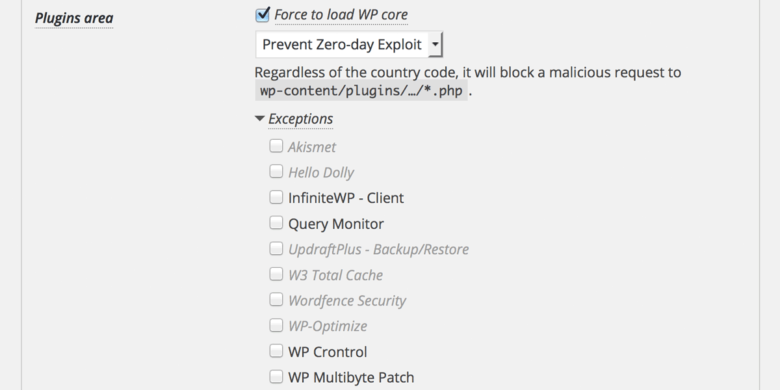780x390 pixels.
Task: Check the WP Multibyte Patch checkbox
Action: pyautogui.click(x=276, y=376)
